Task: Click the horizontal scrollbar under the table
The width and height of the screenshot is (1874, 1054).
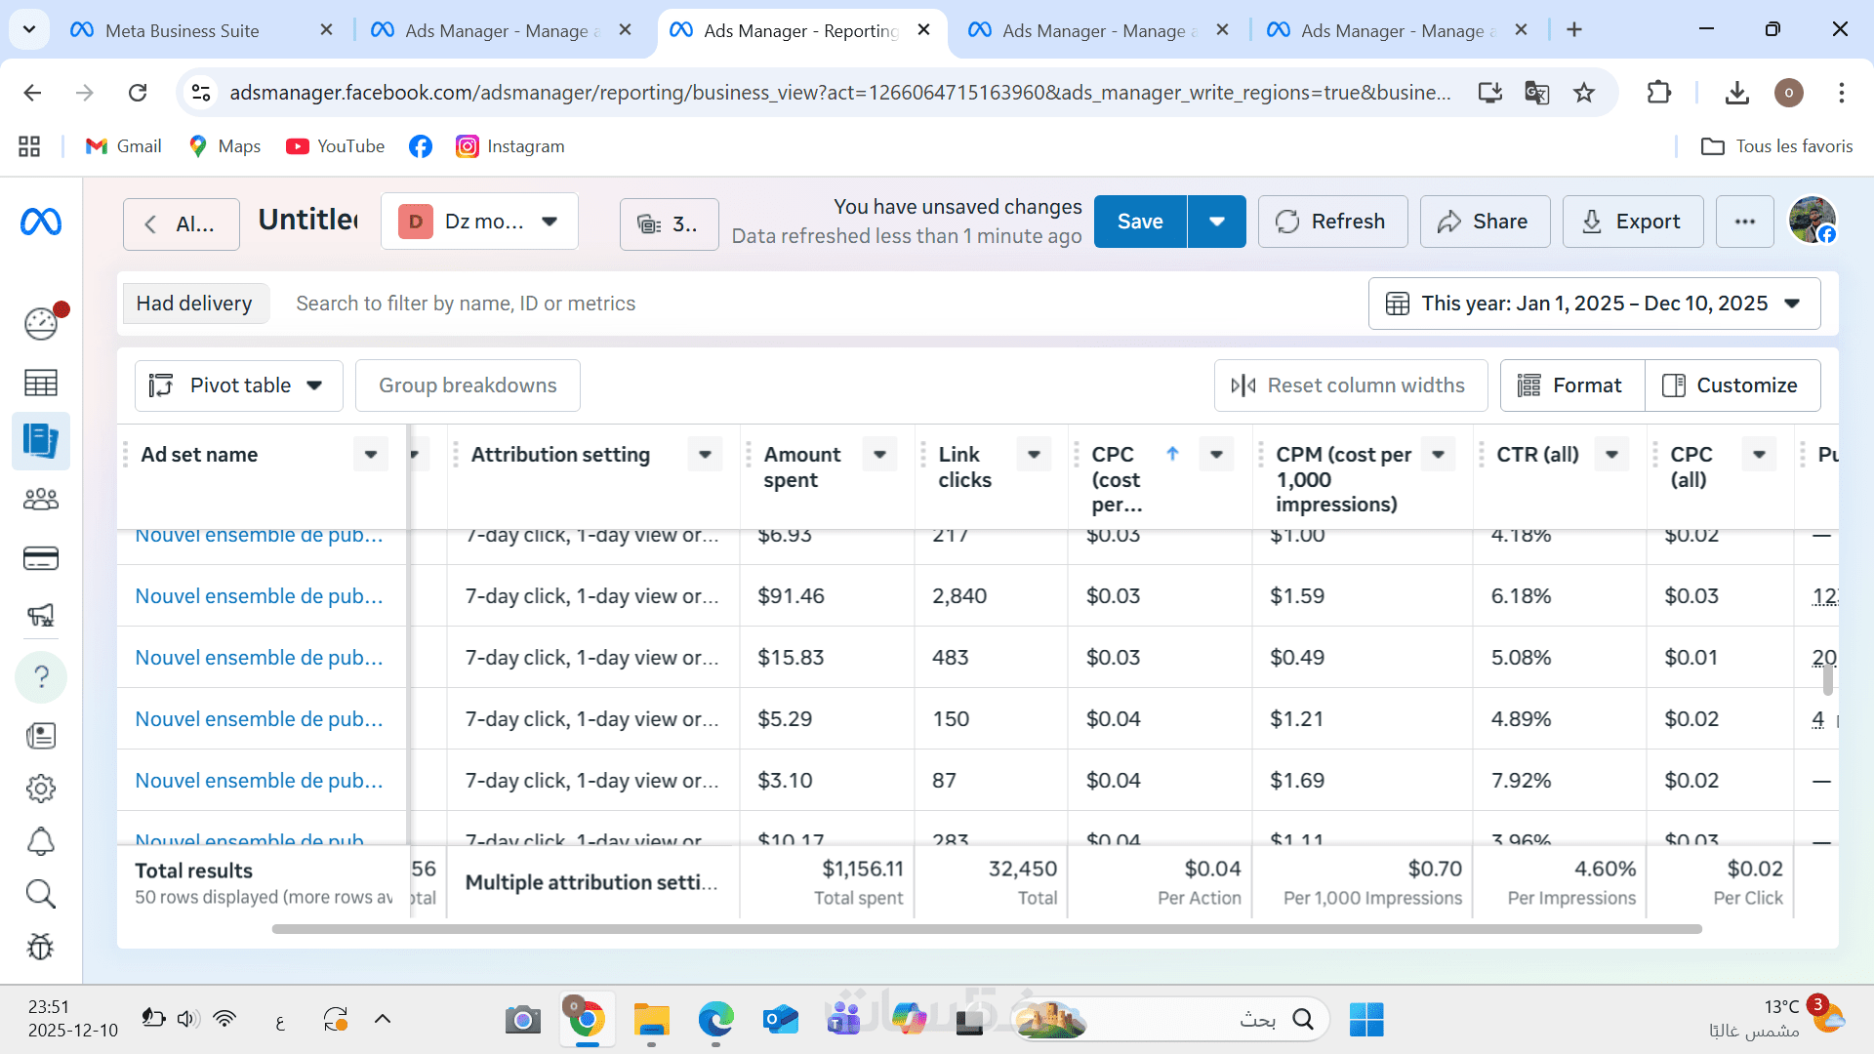Action: (x=986, y=929)
